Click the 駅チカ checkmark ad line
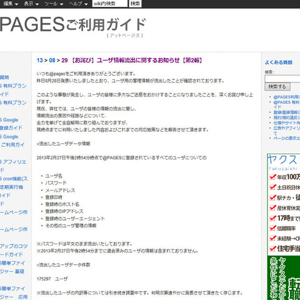The image size is (300, 300). pos(284,197)
